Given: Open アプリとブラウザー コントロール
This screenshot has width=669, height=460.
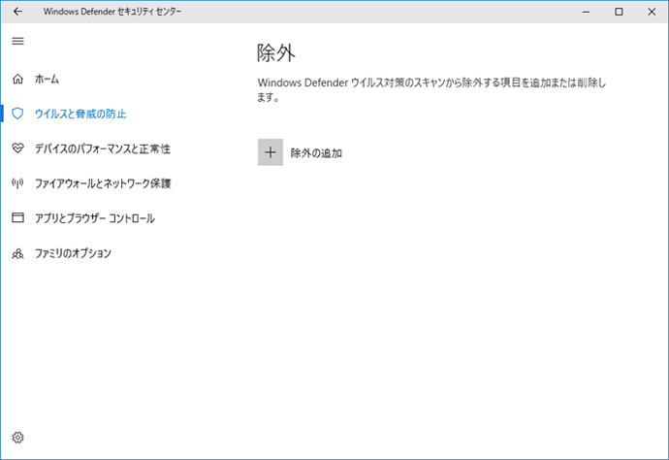Looking at the screenshot, I should click(95, 218).
